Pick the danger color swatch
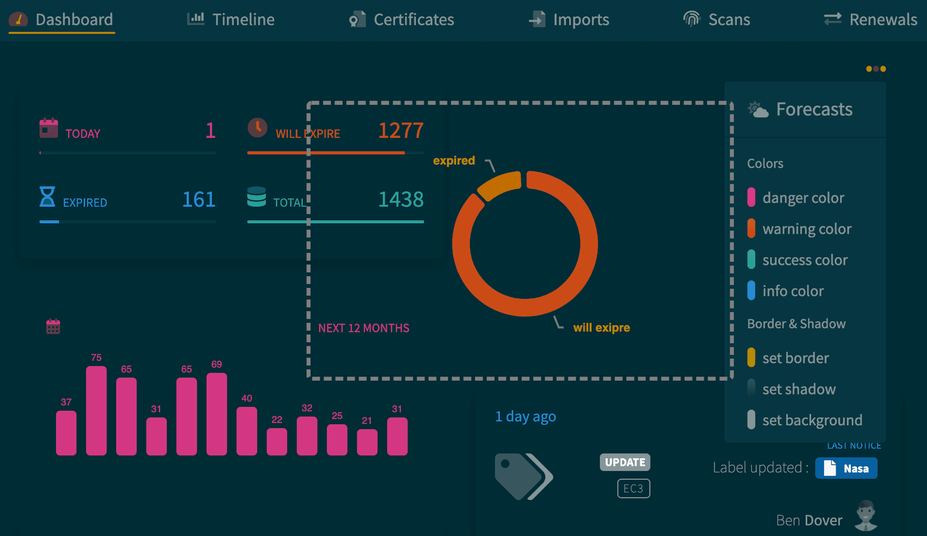This screenshot has width=927, height=536. [x=751, y=197]
